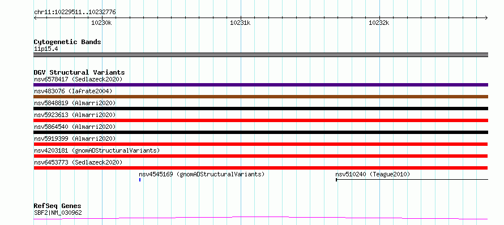Select the red nsv5923613 variant bar
The height and width of the screenshot is (225, 504).
pyautogui.click(x=260, y=120)
